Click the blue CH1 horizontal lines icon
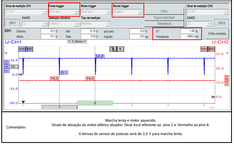 22,49
